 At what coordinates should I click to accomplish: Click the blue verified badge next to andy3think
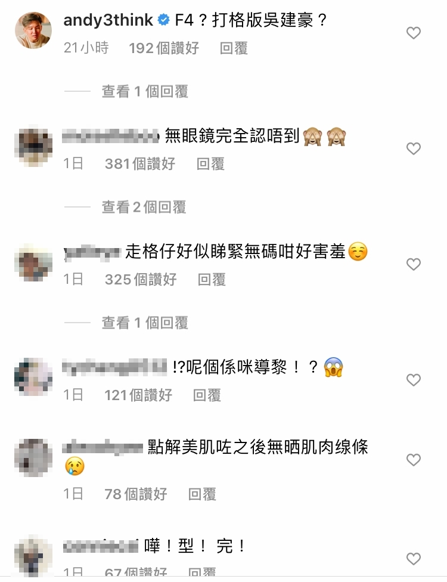[x=163, y=20]
